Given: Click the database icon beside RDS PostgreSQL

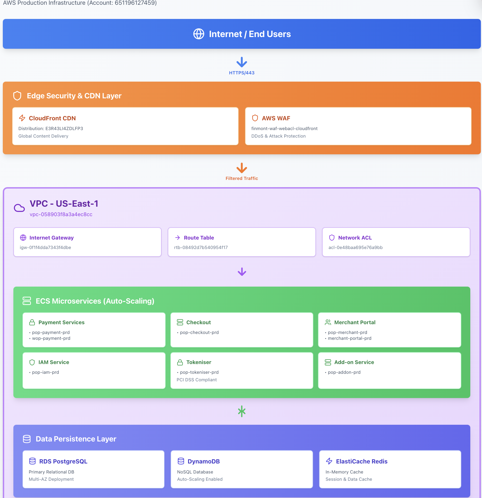Looking at the screenshot, I should tap(32, 461).
